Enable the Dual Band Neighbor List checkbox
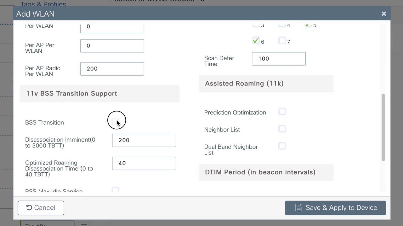The height and width of the screenshot is (226, 403). (282, 146)
